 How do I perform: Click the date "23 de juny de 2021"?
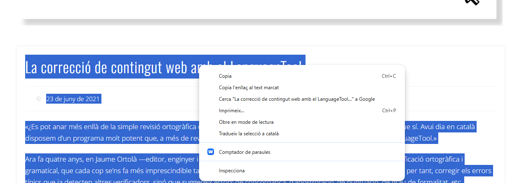pyautogui.click(x=73, y=99)
